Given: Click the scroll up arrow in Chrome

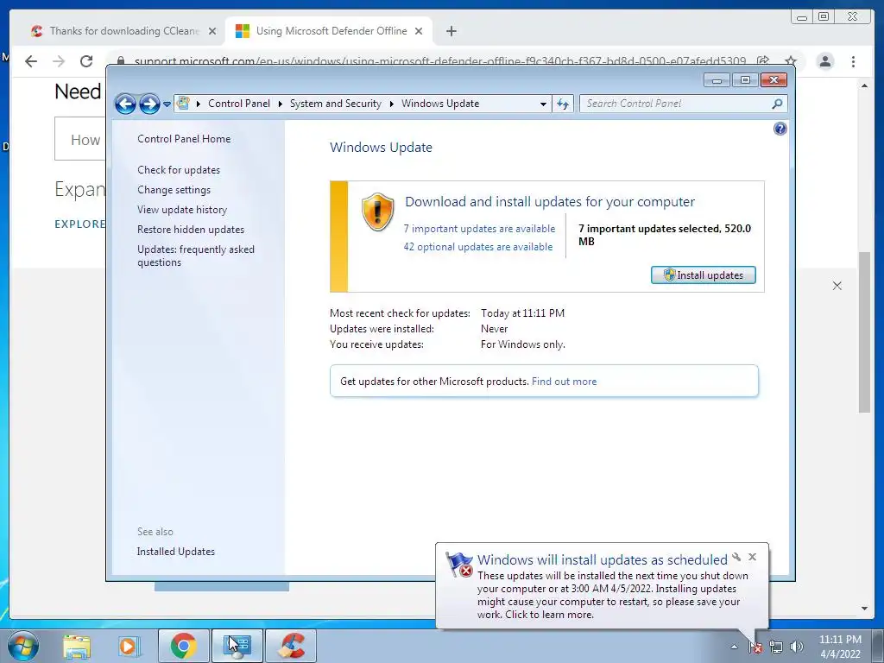Looking at the screenshot, I should coord(864,85).
